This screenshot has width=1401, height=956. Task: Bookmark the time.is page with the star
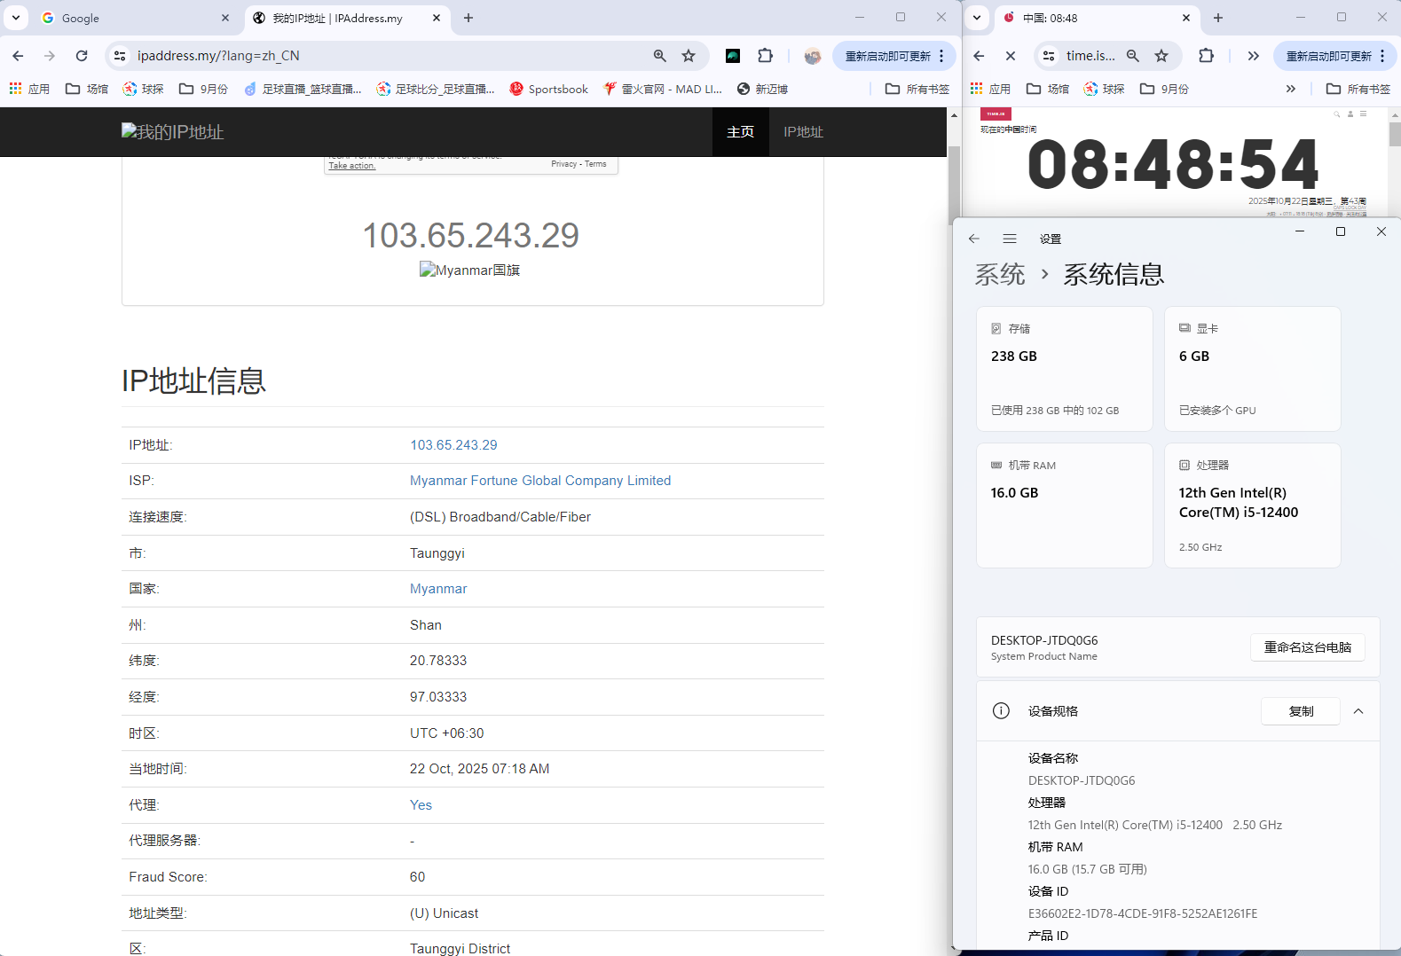click(x=1161, y=55)
